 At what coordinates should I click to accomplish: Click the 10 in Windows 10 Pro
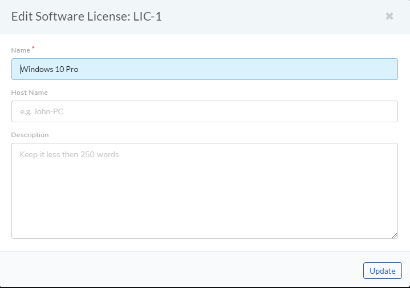coord(60,69)
